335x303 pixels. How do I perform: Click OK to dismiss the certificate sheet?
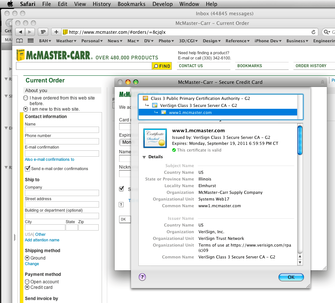pyautogui.click(x=291, y=277)
